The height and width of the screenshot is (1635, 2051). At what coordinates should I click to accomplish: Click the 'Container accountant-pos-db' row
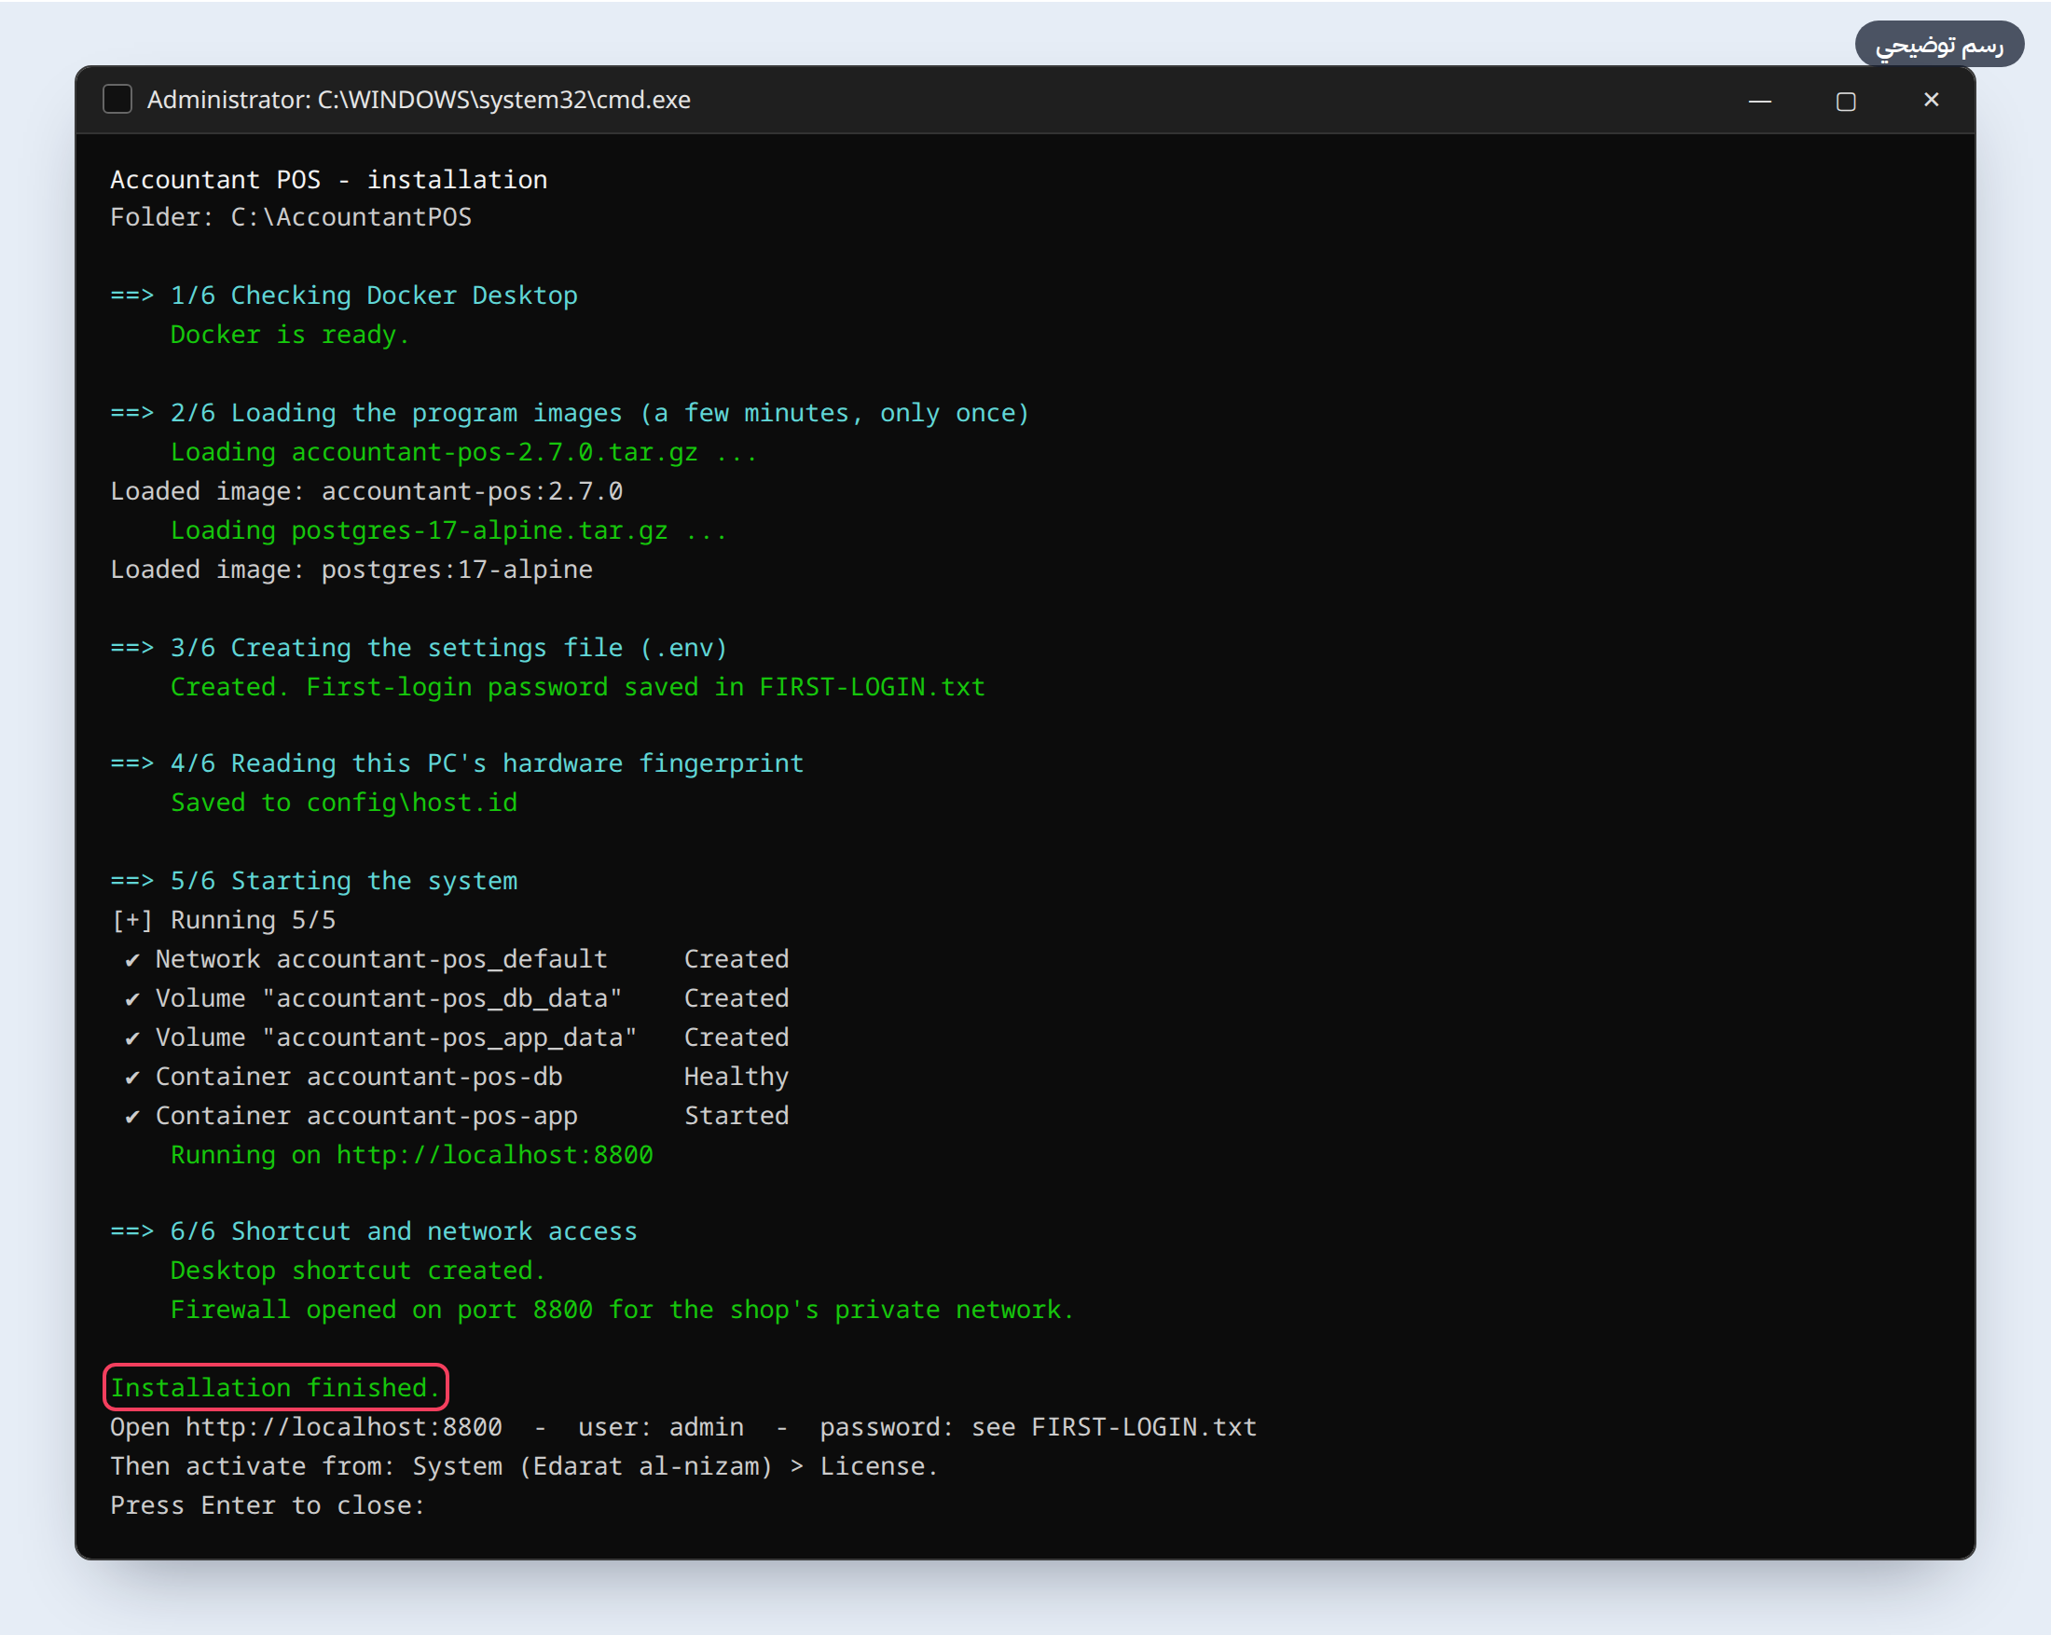tap(457, 1077)
